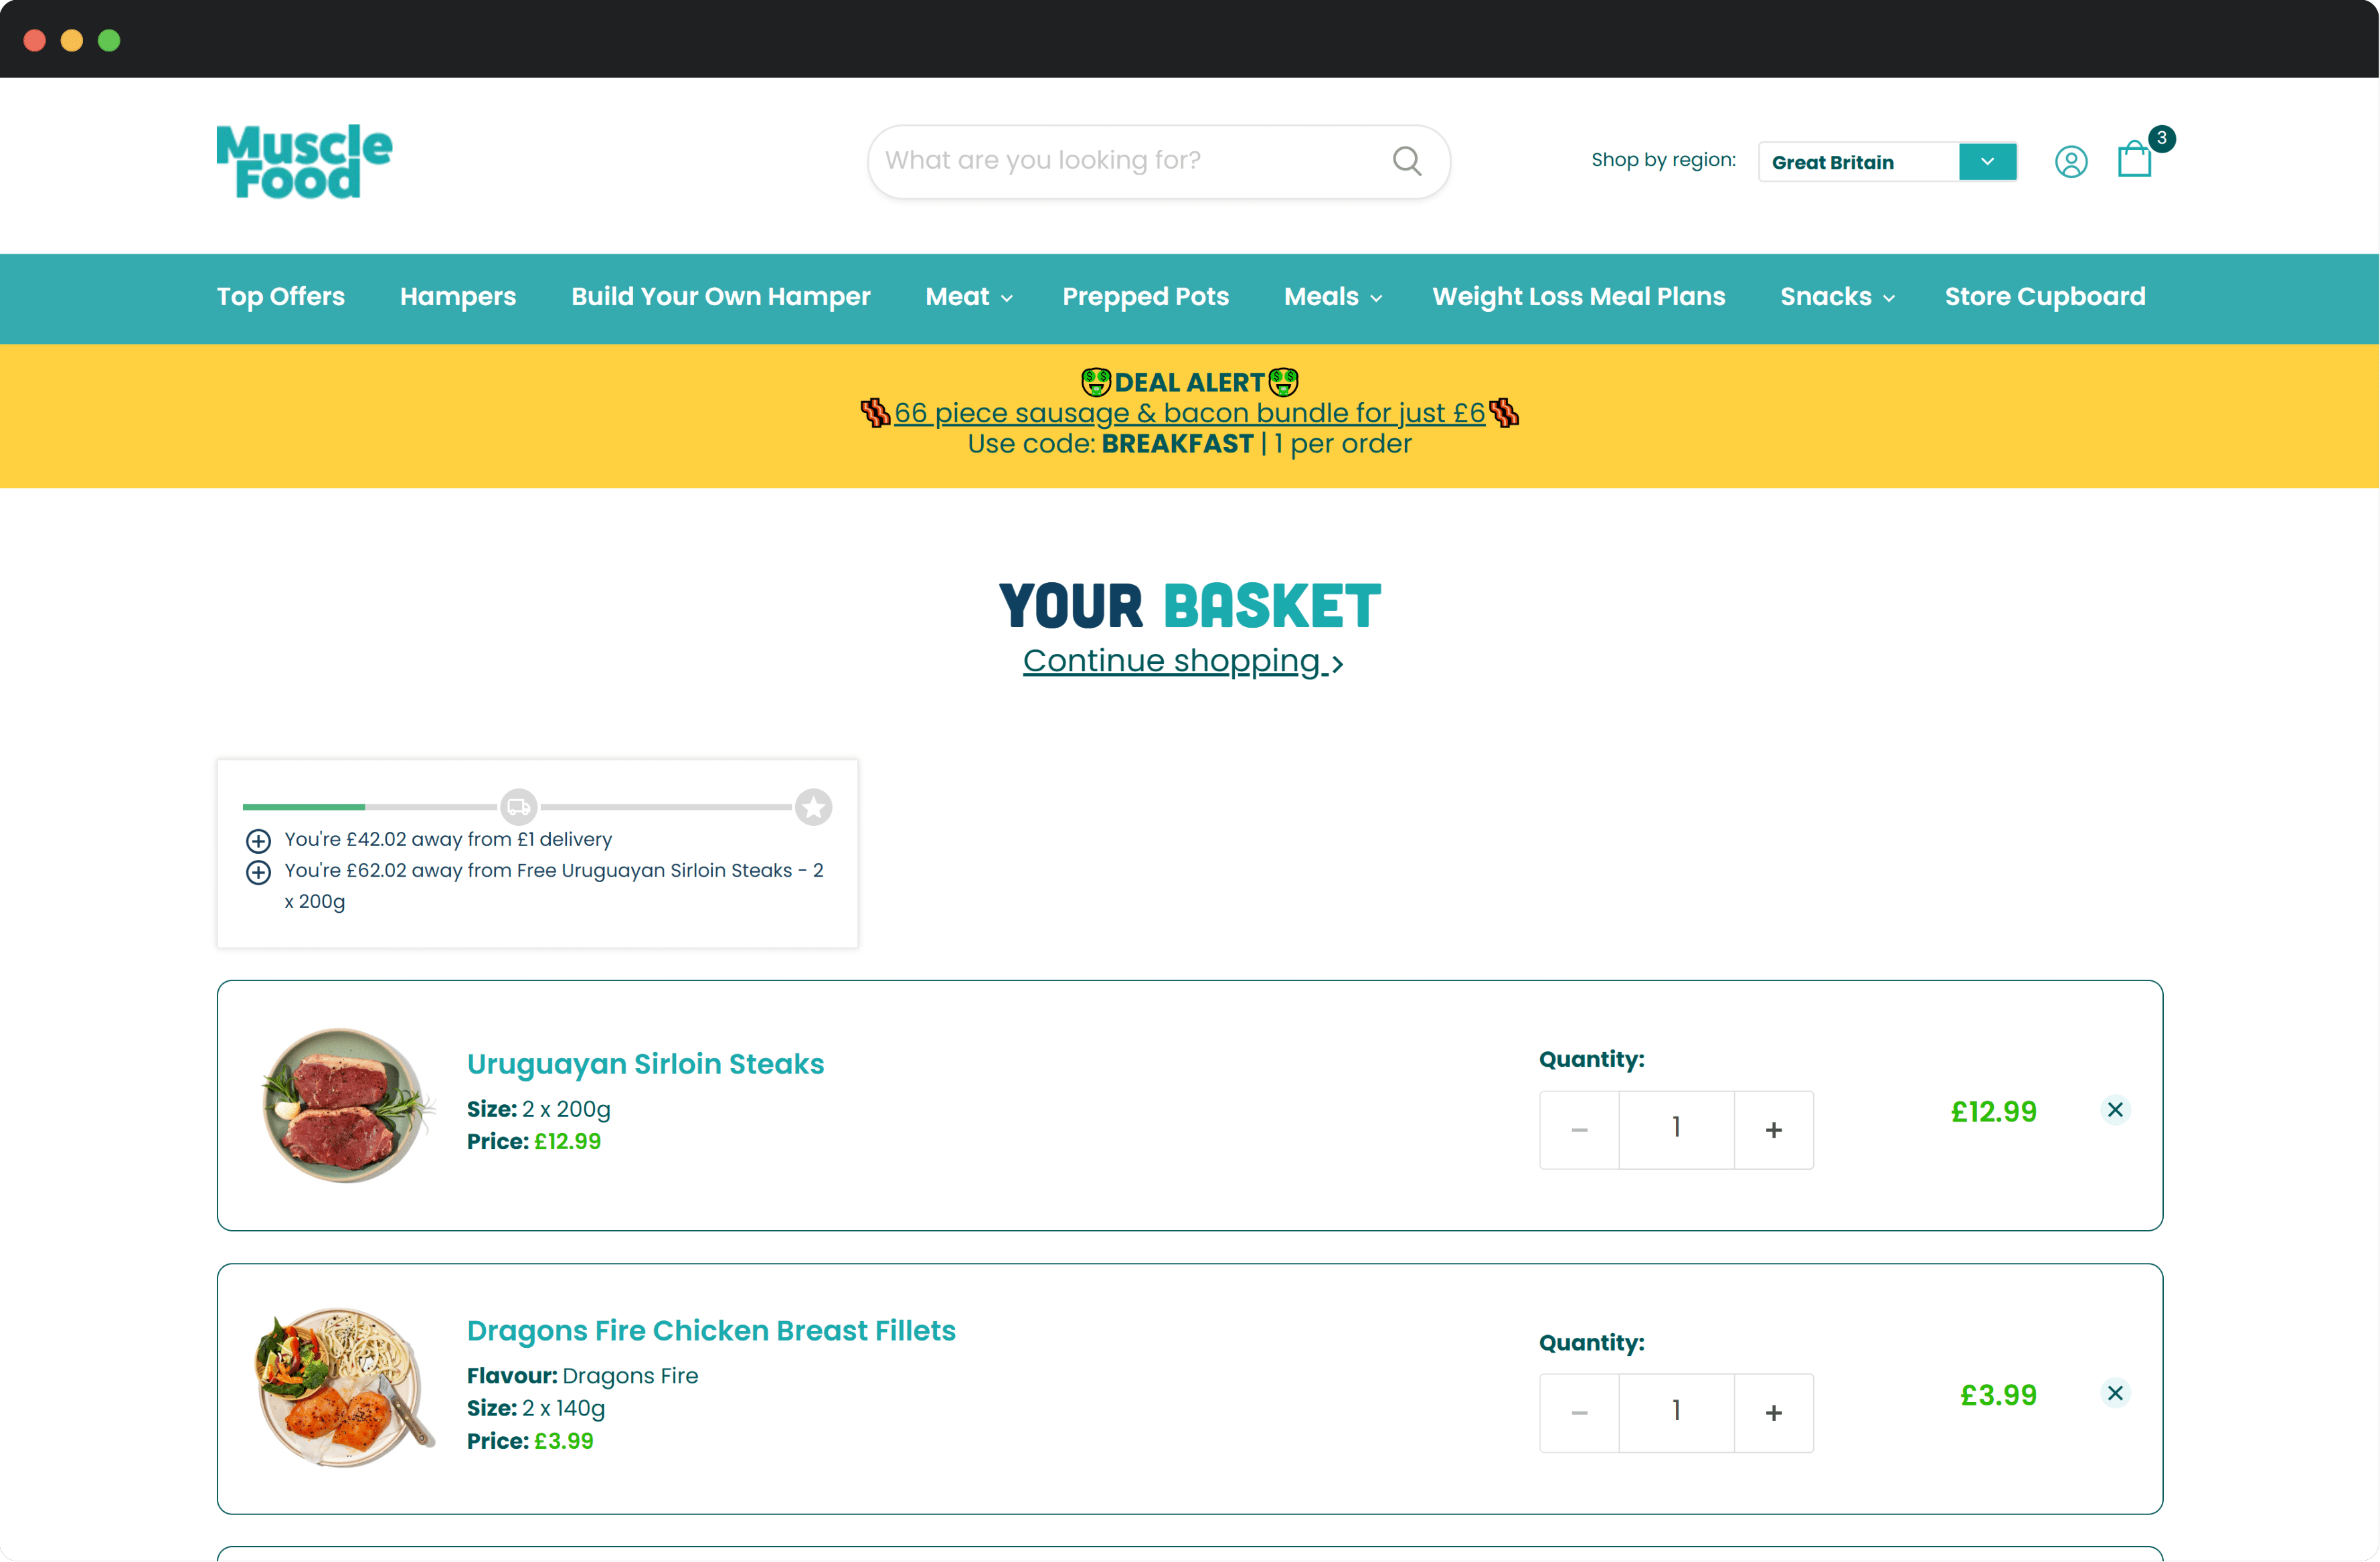Image resolution: width=2380 pixels, height=1562 pixels.
Task: Click the Dragons Fire Chicken quantity field
Action: pyautogui.click(x=1677, y=1413)
